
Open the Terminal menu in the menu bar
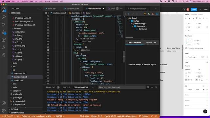coord(47,1)
